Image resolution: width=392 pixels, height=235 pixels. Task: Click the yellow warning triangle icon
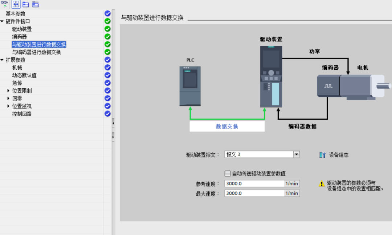[322, 184]
